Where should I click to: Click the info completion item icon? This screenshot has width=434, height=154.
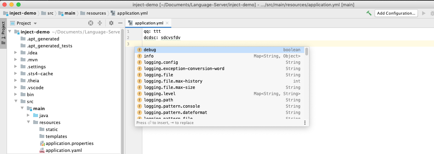(x=140, y=56)
